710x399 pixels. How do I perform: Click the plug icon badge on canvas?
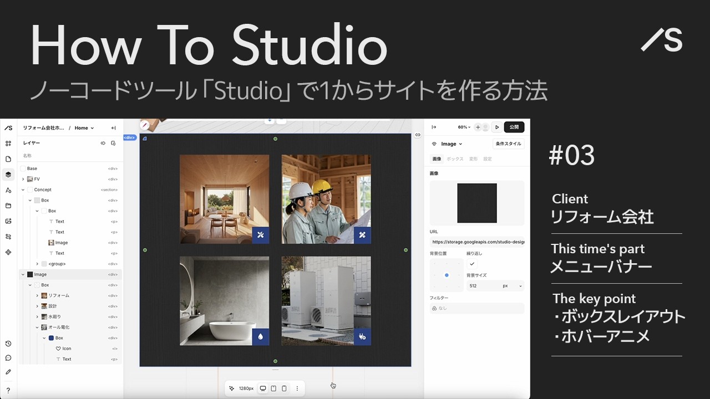[x=362, y=336]
